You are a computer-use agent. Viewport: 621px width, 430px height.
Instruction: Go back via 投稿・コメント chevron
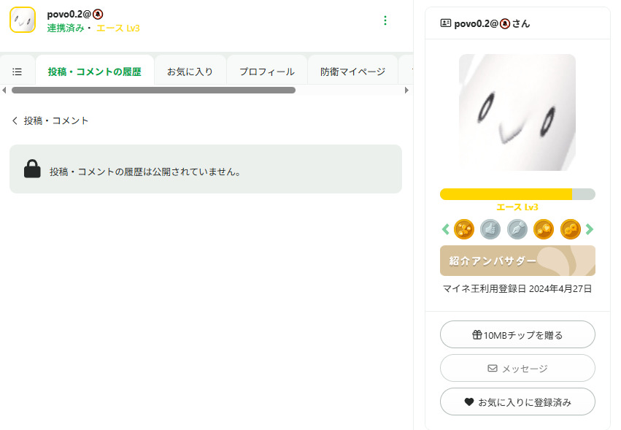click(15, 120)
